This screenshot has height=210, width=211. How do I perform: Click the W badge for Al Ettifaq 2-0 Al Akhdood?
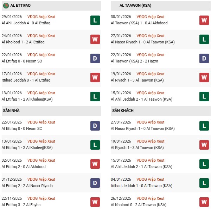tap(95, 164)
